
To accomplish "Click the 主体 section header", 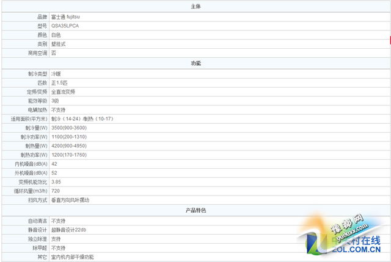I will tap(195, 6).
